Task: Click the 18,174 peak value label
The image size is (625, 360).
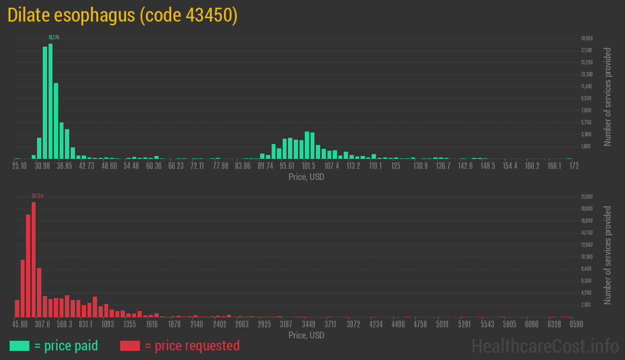Action: click(53, 37)
